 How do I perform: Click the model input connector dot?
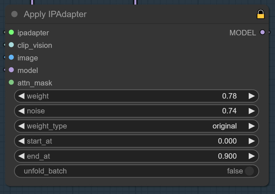[11, 70]
